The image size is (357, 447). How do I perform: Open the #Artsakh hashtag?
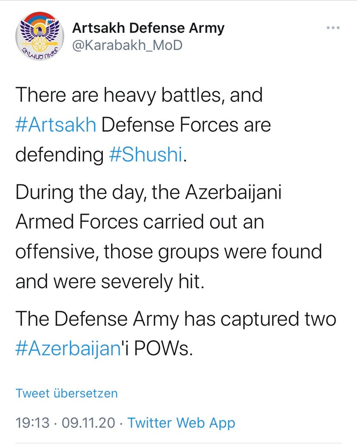click(56, 125)
